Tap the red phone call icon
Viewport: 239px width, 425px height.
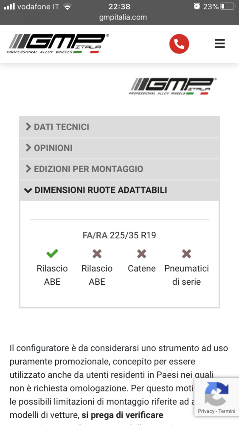coord(179,44)
